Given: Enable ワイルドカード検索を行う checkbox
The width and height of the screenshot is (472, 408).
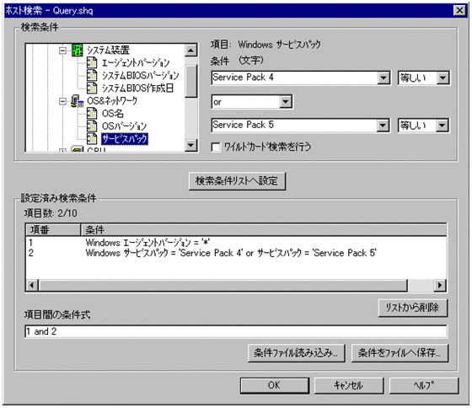Looking at the screenshot, I should [x=216, y=148].
